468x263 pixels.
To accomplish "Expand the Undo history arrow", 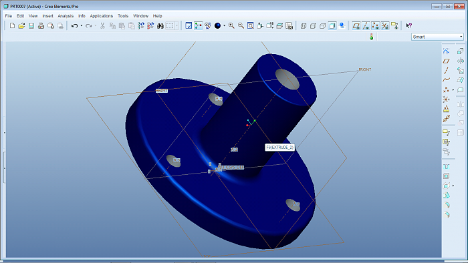I will pos(82,26).
